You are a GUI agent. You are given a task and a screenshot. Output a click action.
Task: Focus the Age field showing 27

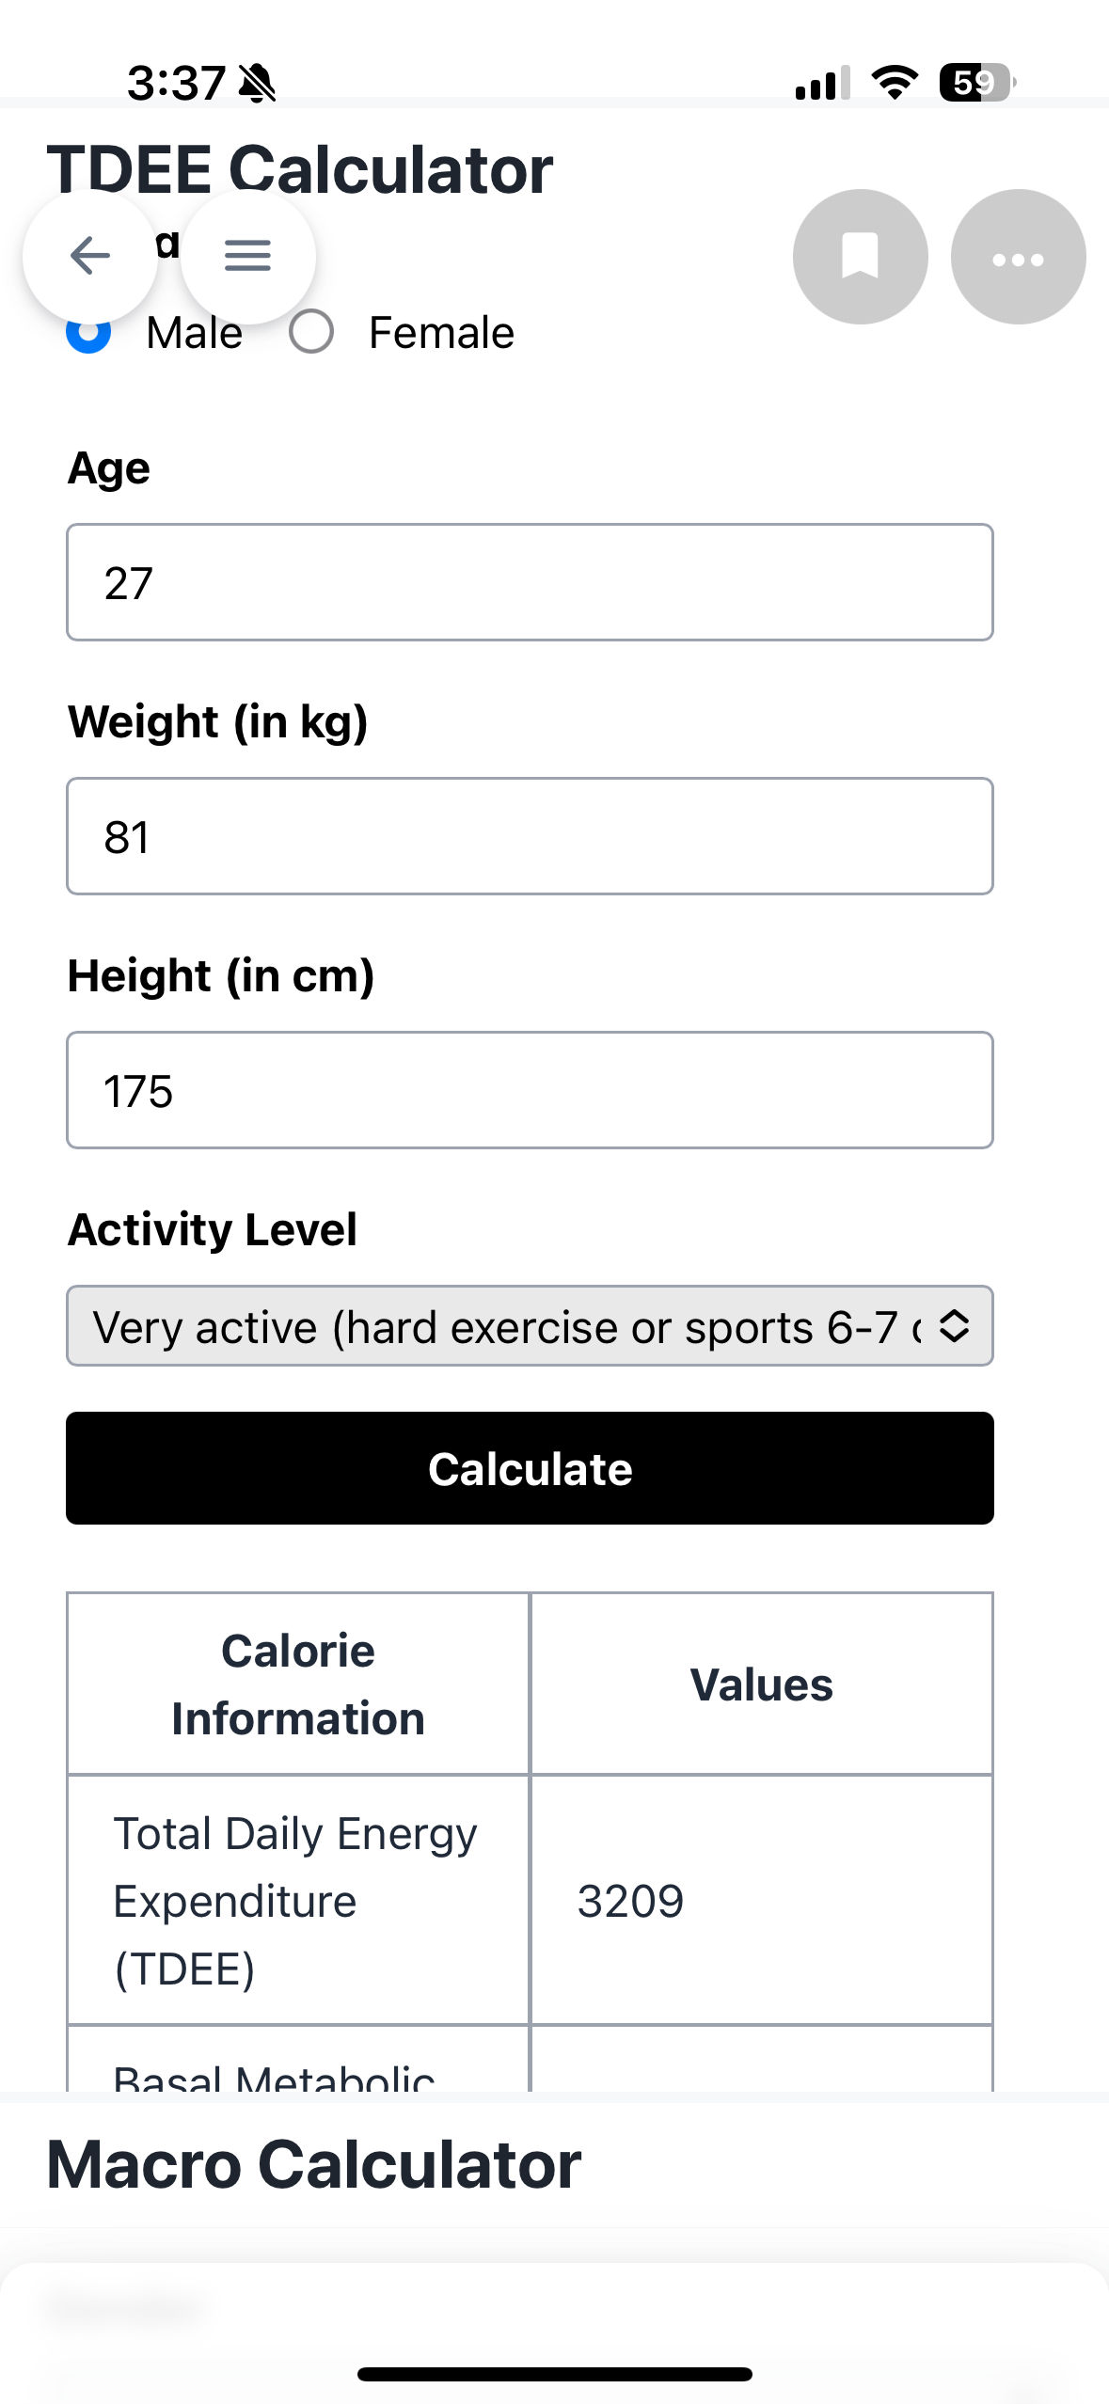tap(530, 582)
